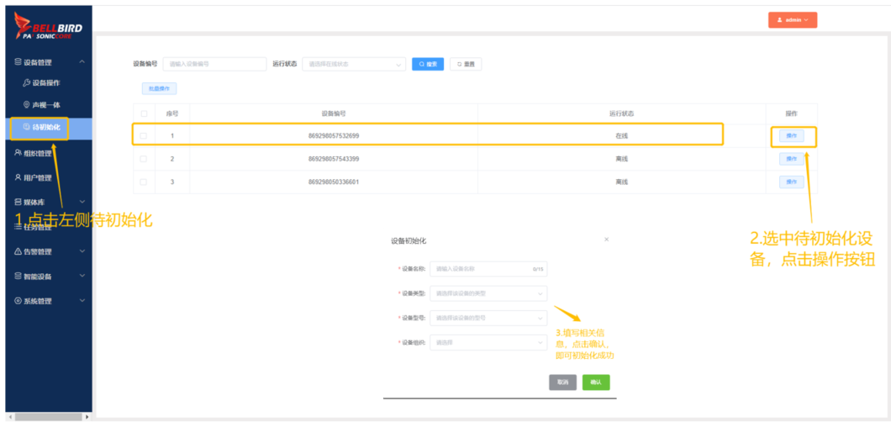
Task: Click the 声视一体 location icon
Action: [27, 105]
